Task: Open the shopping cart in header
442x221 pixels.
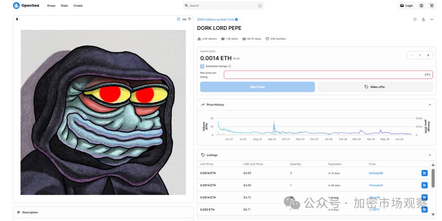Action: tap(432, 6)
